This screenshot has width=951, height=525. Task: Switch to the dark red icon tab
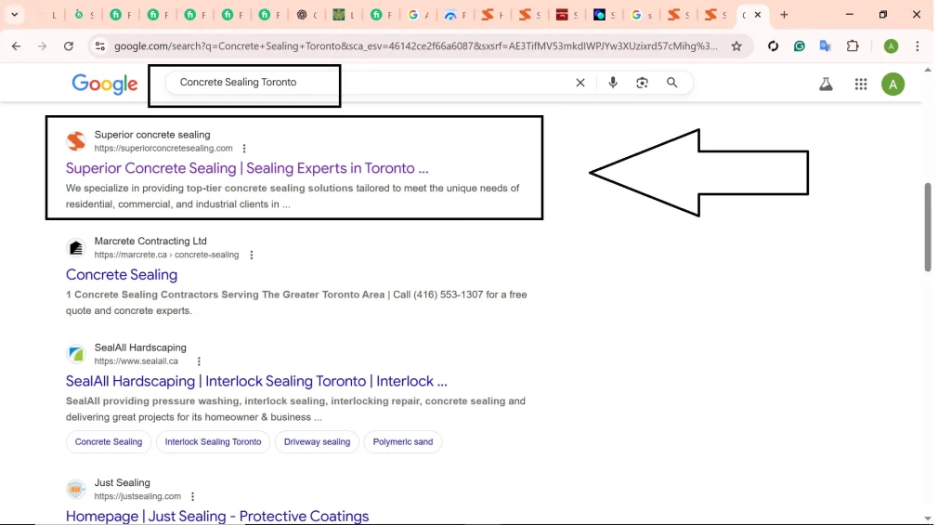tap(567, 15)
